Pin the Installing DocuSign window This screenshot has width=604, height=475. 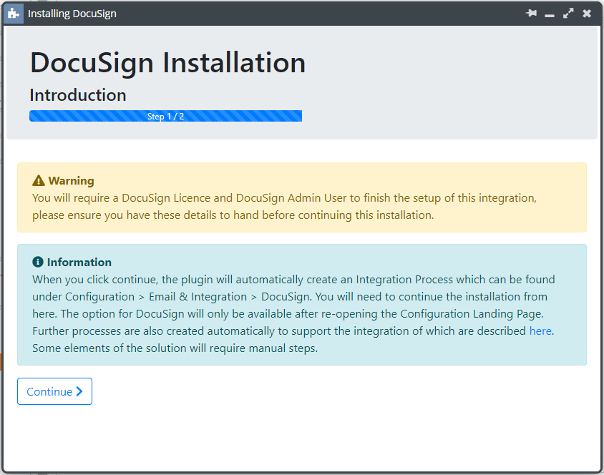(531, 14)
